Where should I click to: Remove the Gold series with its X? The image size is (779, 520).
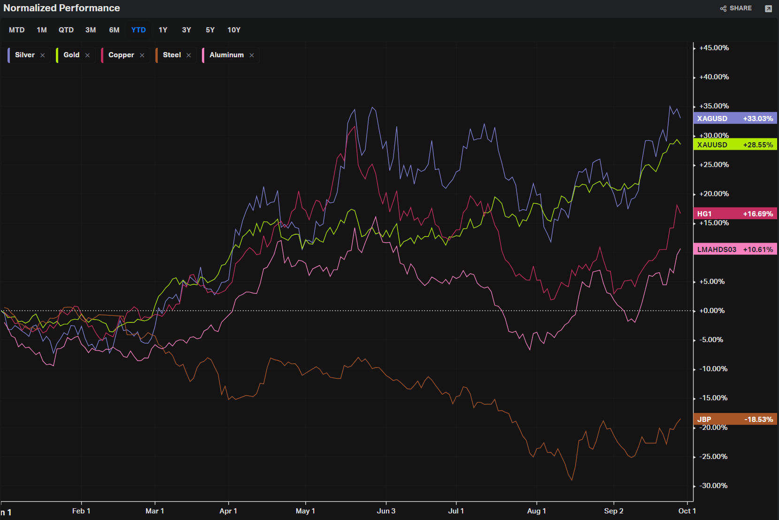(x=87, y=55)
